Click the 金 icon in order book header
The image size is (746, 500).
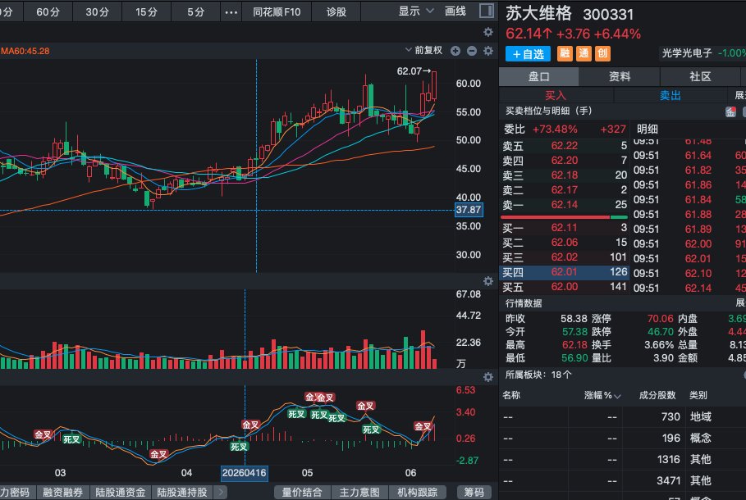pyautogui.click(x=730, y=111)
